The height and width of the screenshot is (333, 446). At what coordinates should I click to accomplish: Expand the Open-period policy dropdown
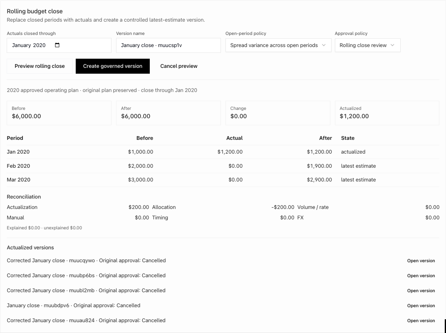click(278, 45)
